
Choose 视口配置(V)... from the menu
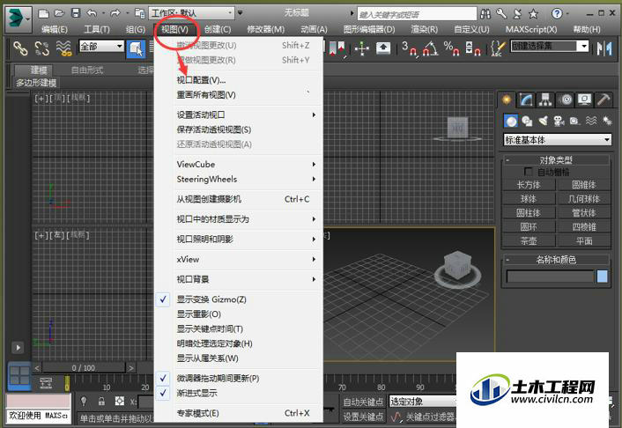pos(238,80)
